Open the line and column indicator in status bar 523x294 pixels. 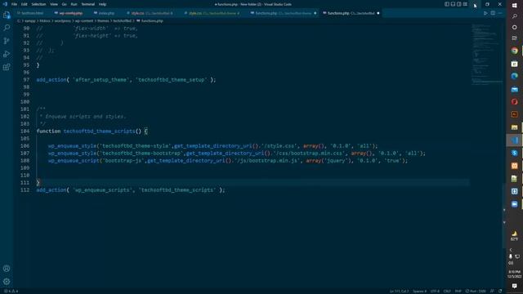pos(399,292)
